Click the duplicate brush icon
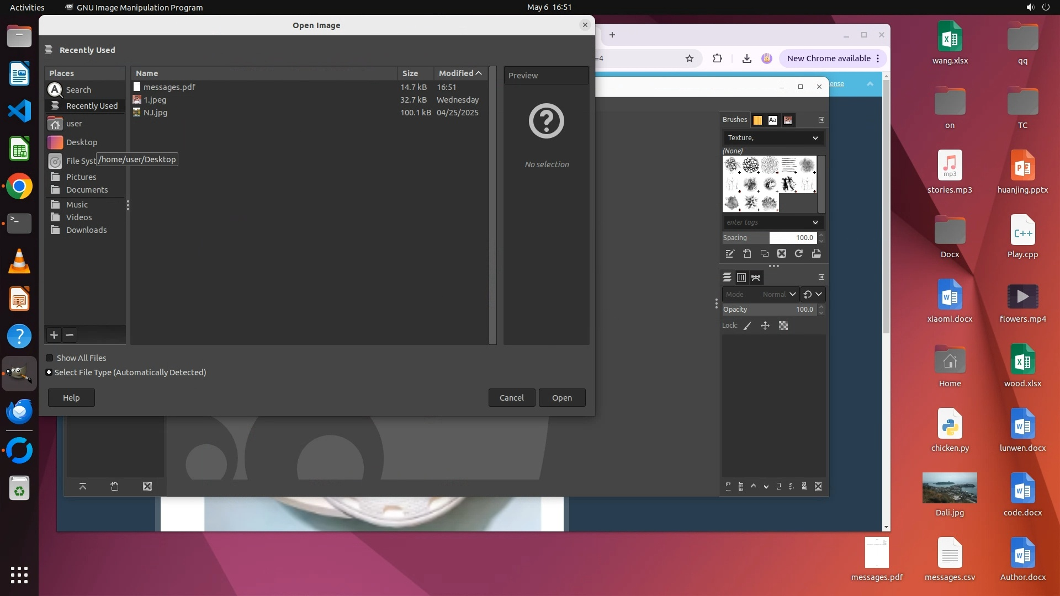 coord(765,254)
